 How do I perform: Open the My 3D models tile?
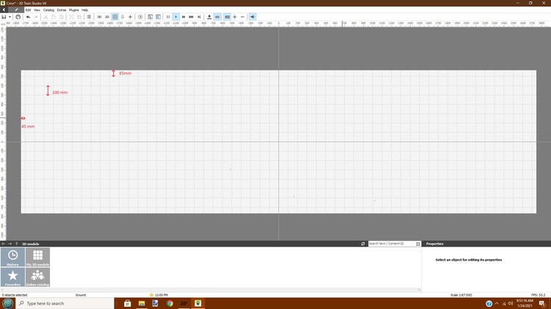coord(37,257)
